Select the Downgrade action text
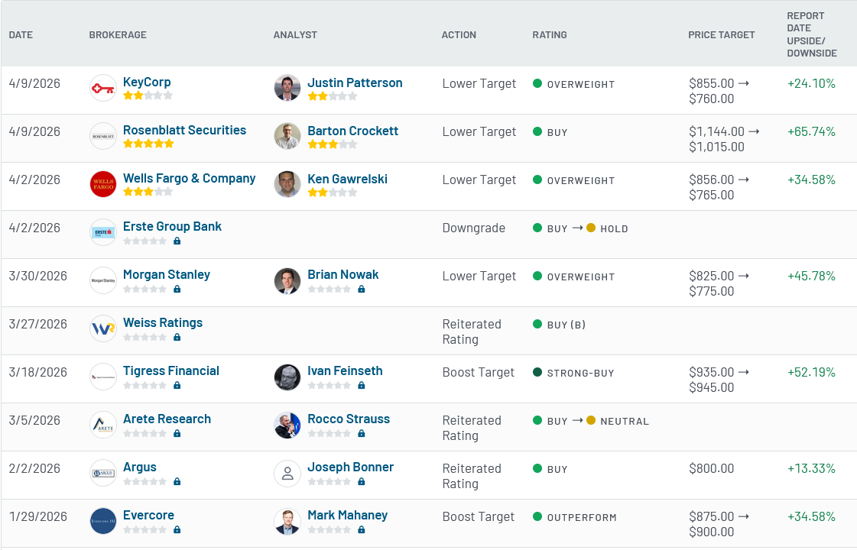Viewport: 857px width, 550px height. point(474,228)
